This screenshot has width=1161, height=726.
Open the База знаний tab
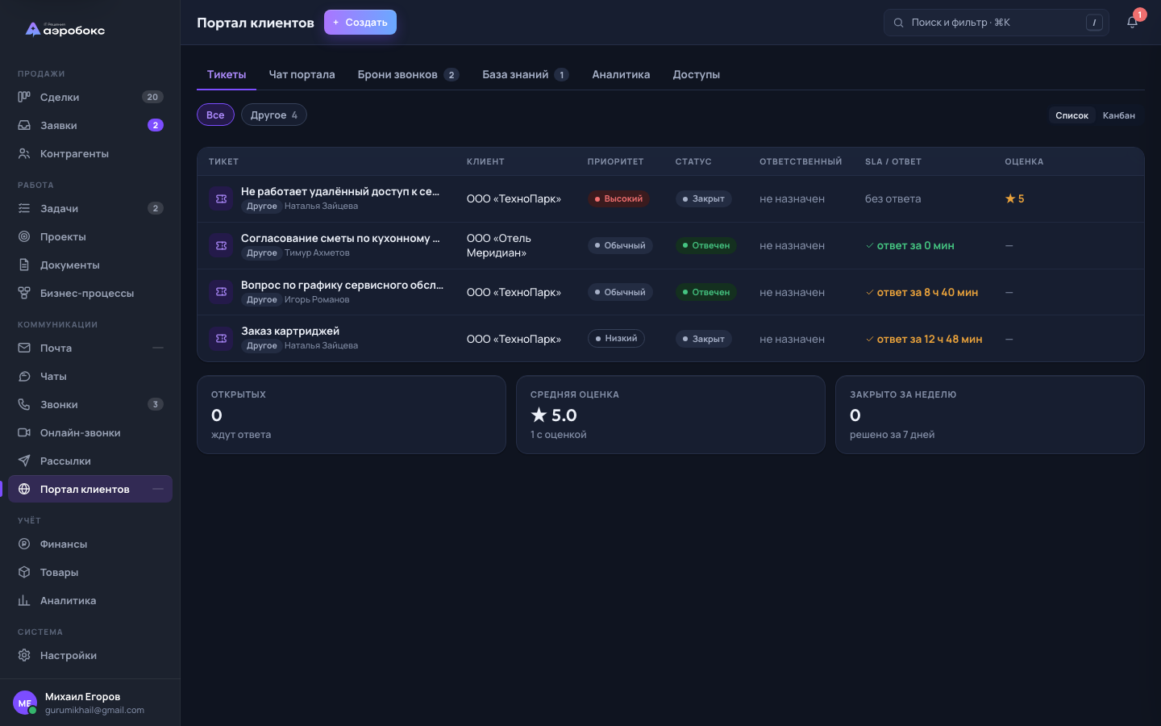coord(526,74)
